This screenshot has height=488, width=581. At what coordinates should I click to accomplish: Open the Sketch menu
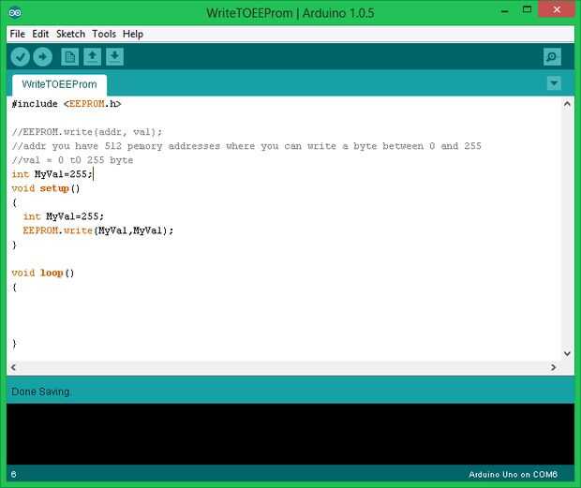(x=70, y=34)
